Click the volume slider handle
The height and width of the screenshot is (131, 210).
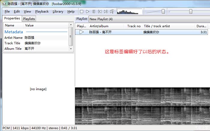pos(163,12)
